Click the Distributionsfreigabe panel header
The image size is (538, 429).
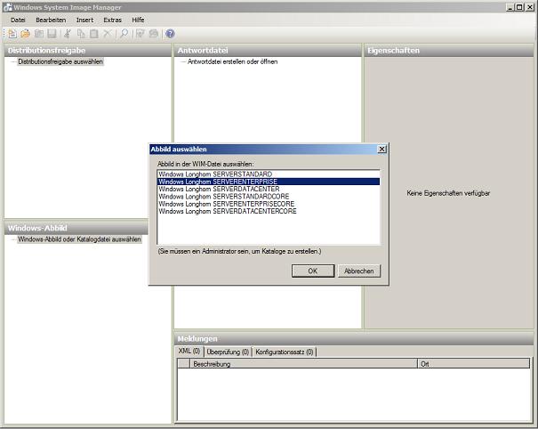(x=87, y=51)
